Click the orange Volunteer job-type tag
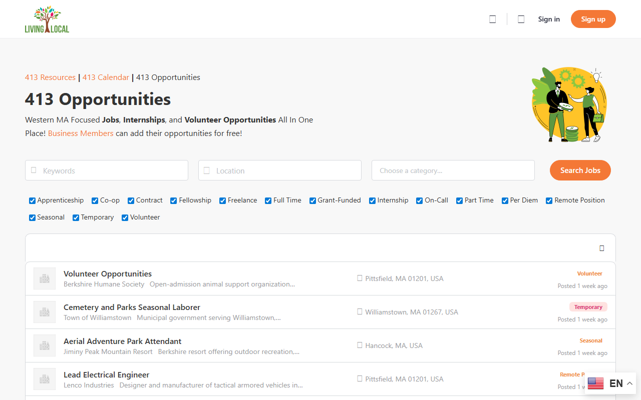641x400 pixels. 590,273
